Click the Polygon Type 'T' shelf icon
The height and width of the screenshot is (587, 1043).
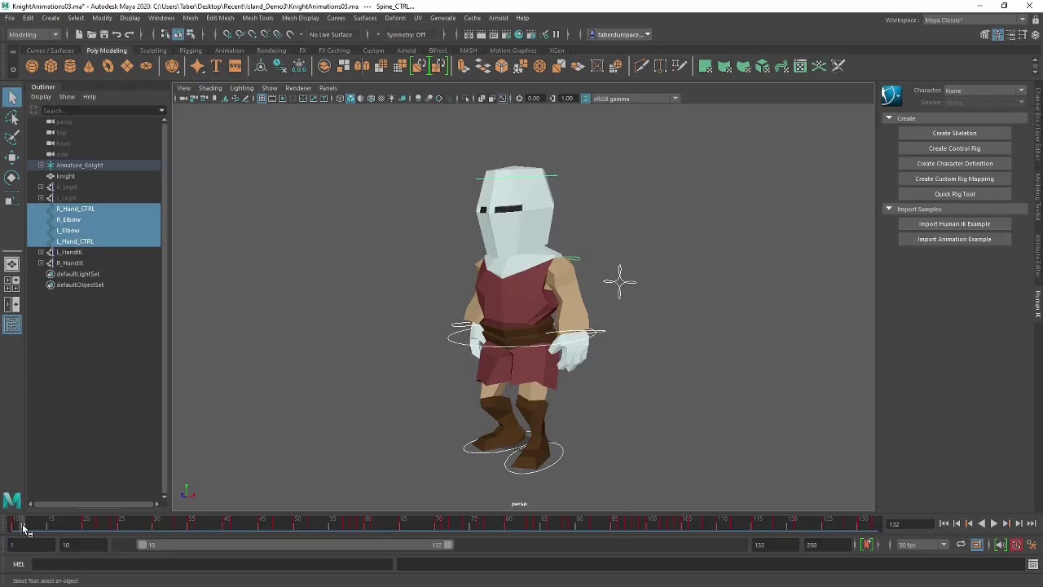coord(216,66)
